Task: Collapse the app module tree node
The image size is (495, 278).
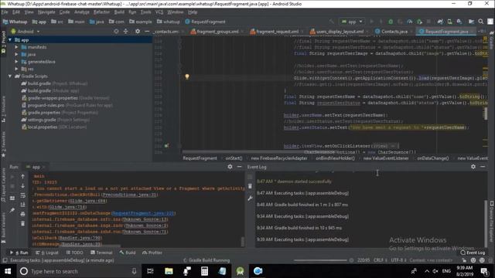Action: tap(10, 40)
